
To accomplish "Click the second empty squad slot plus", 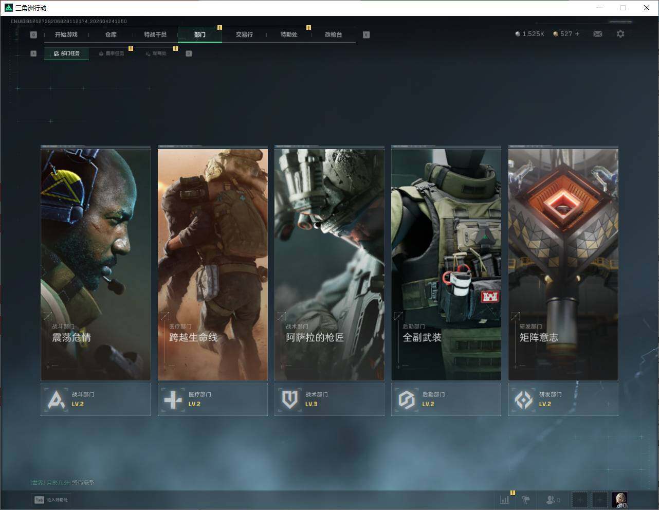I will pos(599,500).
